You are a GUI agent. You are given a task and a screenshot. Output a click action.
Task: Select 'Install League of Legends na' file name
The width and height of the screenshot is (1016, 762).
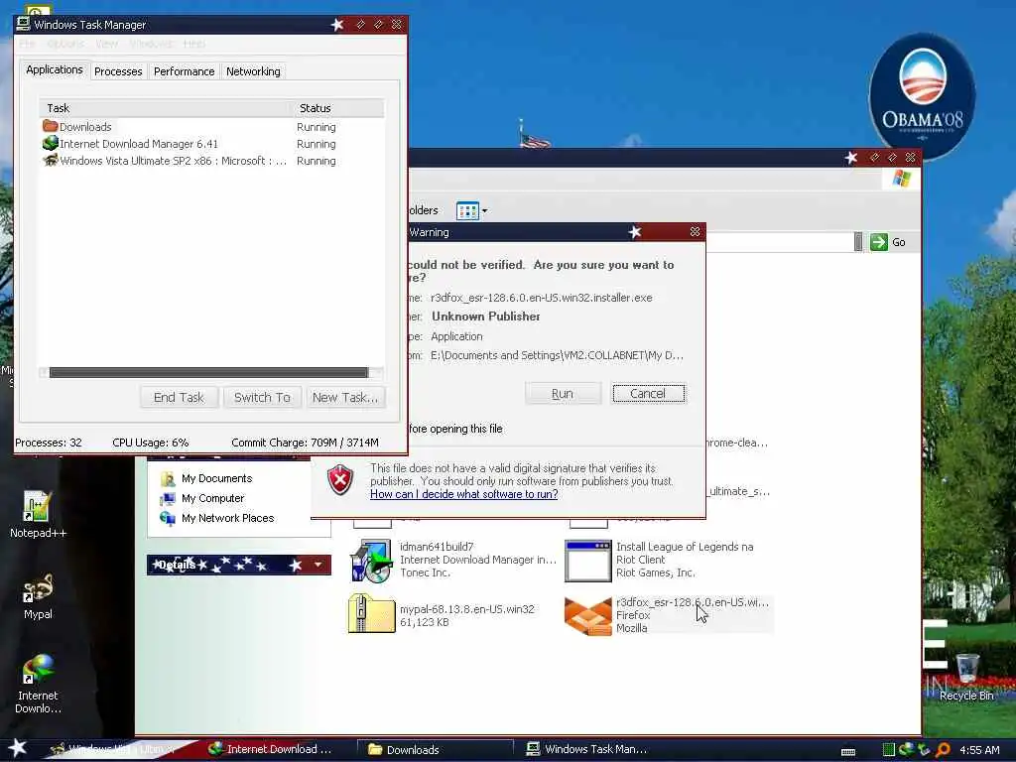coord(685,547)
